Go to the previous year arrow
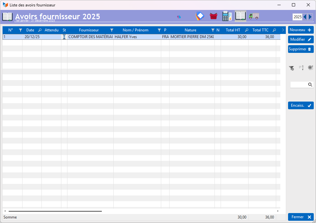Screen dimensions: 316x223 tap(305, 17)
